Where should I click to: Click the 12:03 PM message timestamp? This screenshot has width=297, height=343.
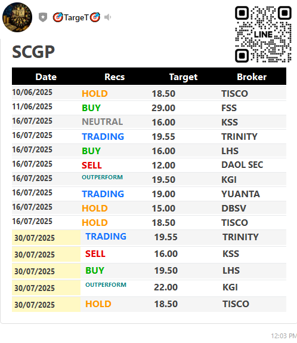284,336
